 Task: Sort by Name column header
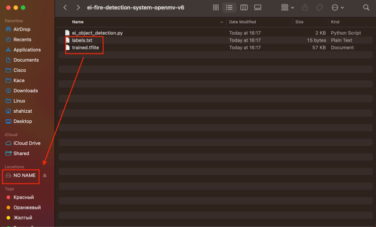78,22
